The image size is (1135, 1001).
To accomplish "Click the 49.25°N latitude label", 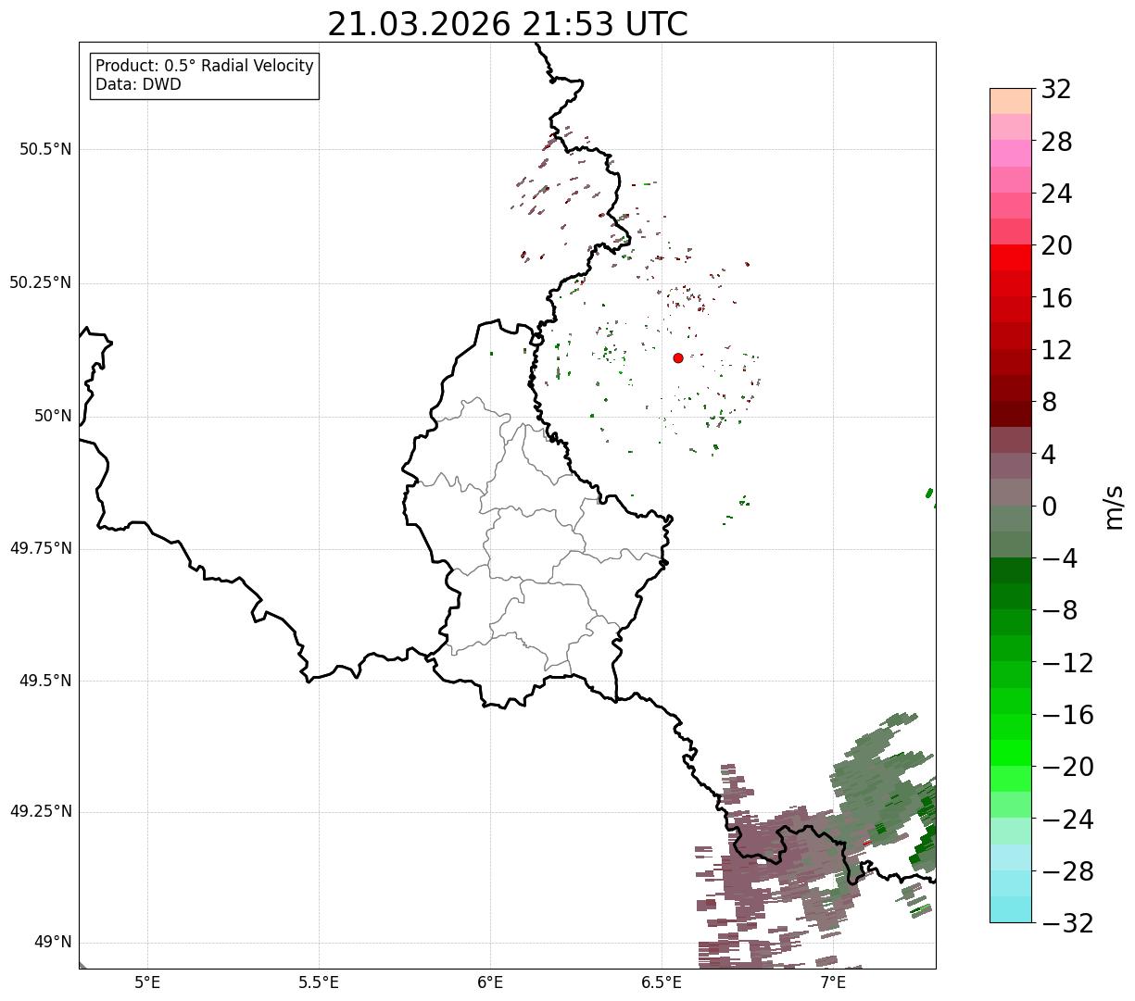I will point(41,811).
